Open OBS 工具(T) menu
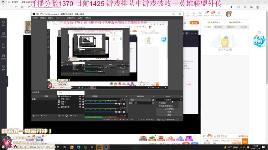 tap(80, 18)
